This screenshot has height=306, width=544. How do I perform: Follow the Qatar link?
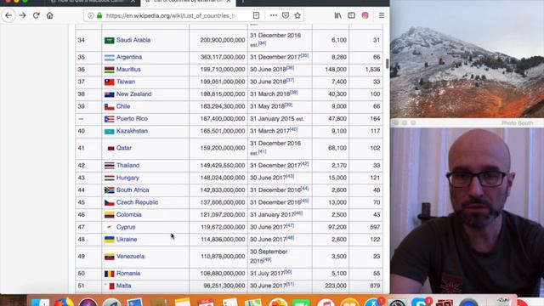[x=124, y=148]
